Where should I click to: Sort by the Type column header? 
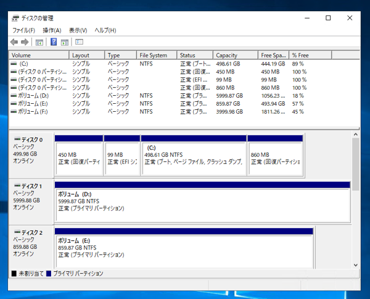pos(121,56)
